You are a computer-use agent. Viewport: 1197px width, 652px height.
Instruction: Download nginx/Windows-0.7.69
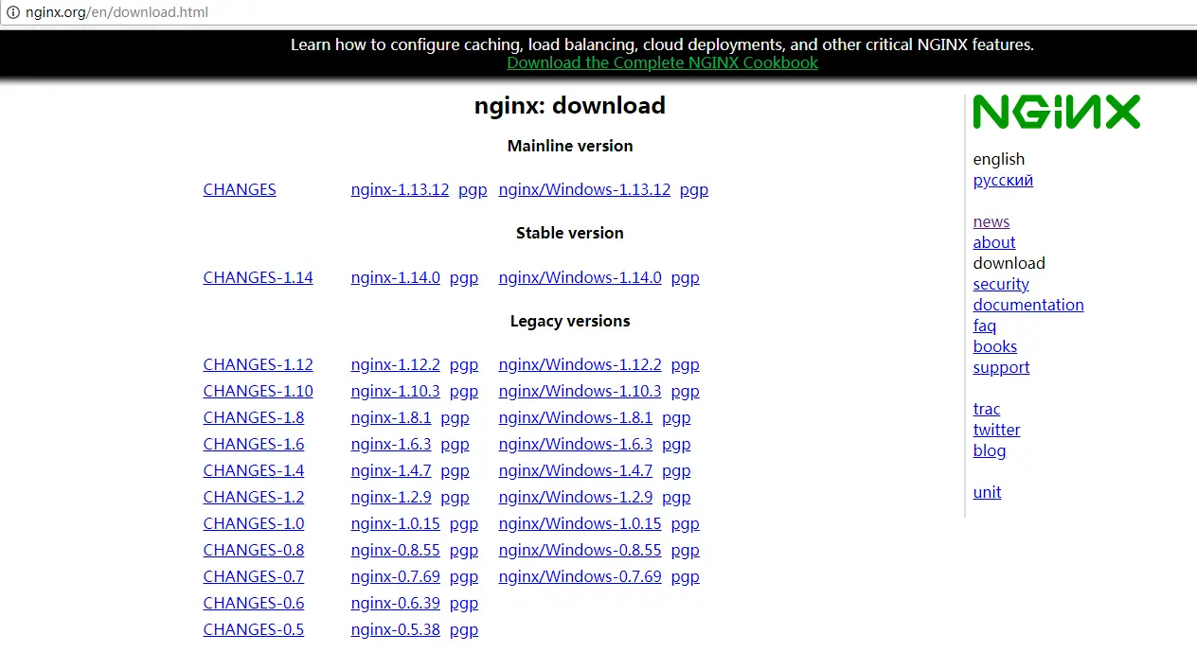pos(580,576)
